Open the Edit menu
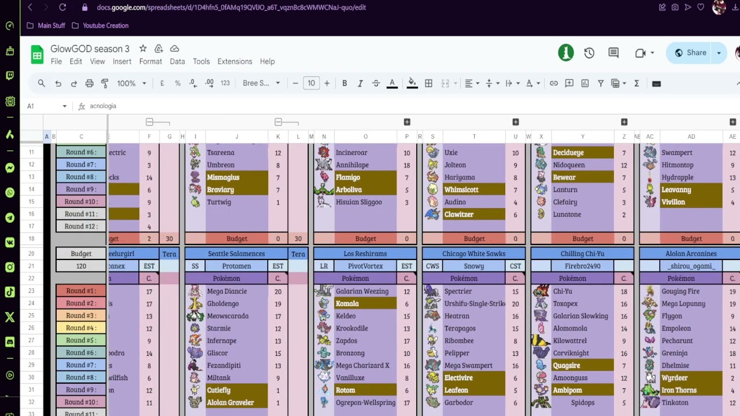The width and height of the screenshot is (740, 416). 76,61
